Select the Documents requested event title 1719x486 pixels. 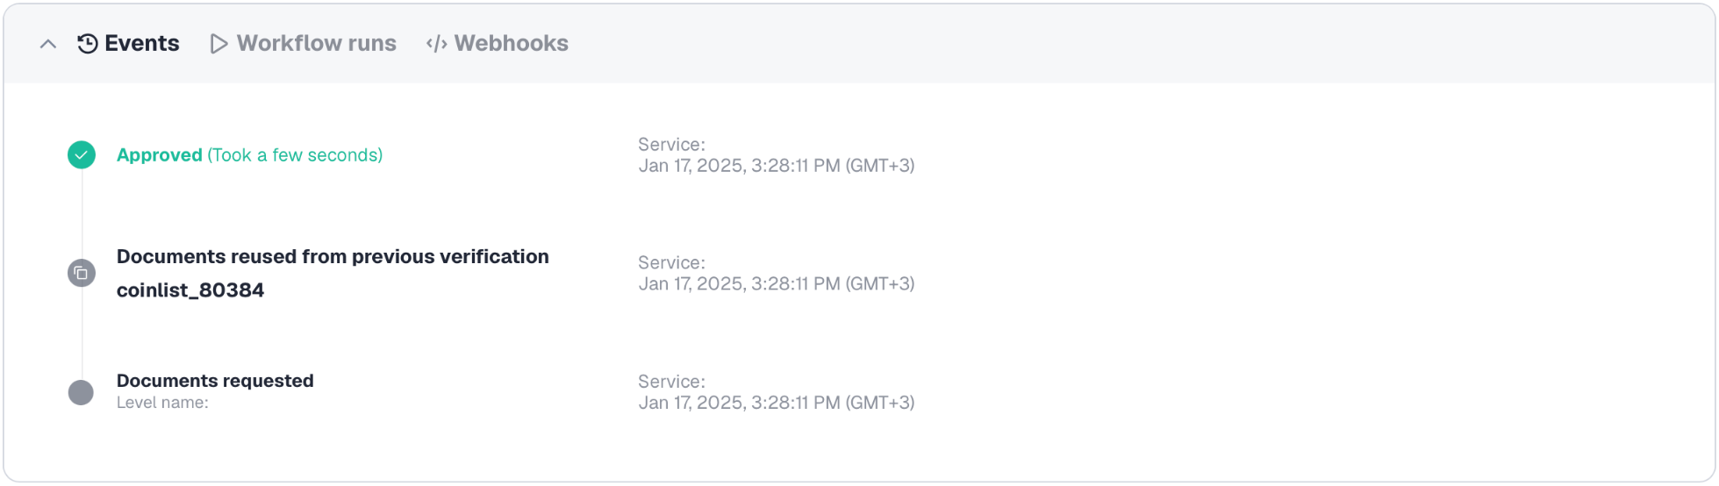(215, 381)
